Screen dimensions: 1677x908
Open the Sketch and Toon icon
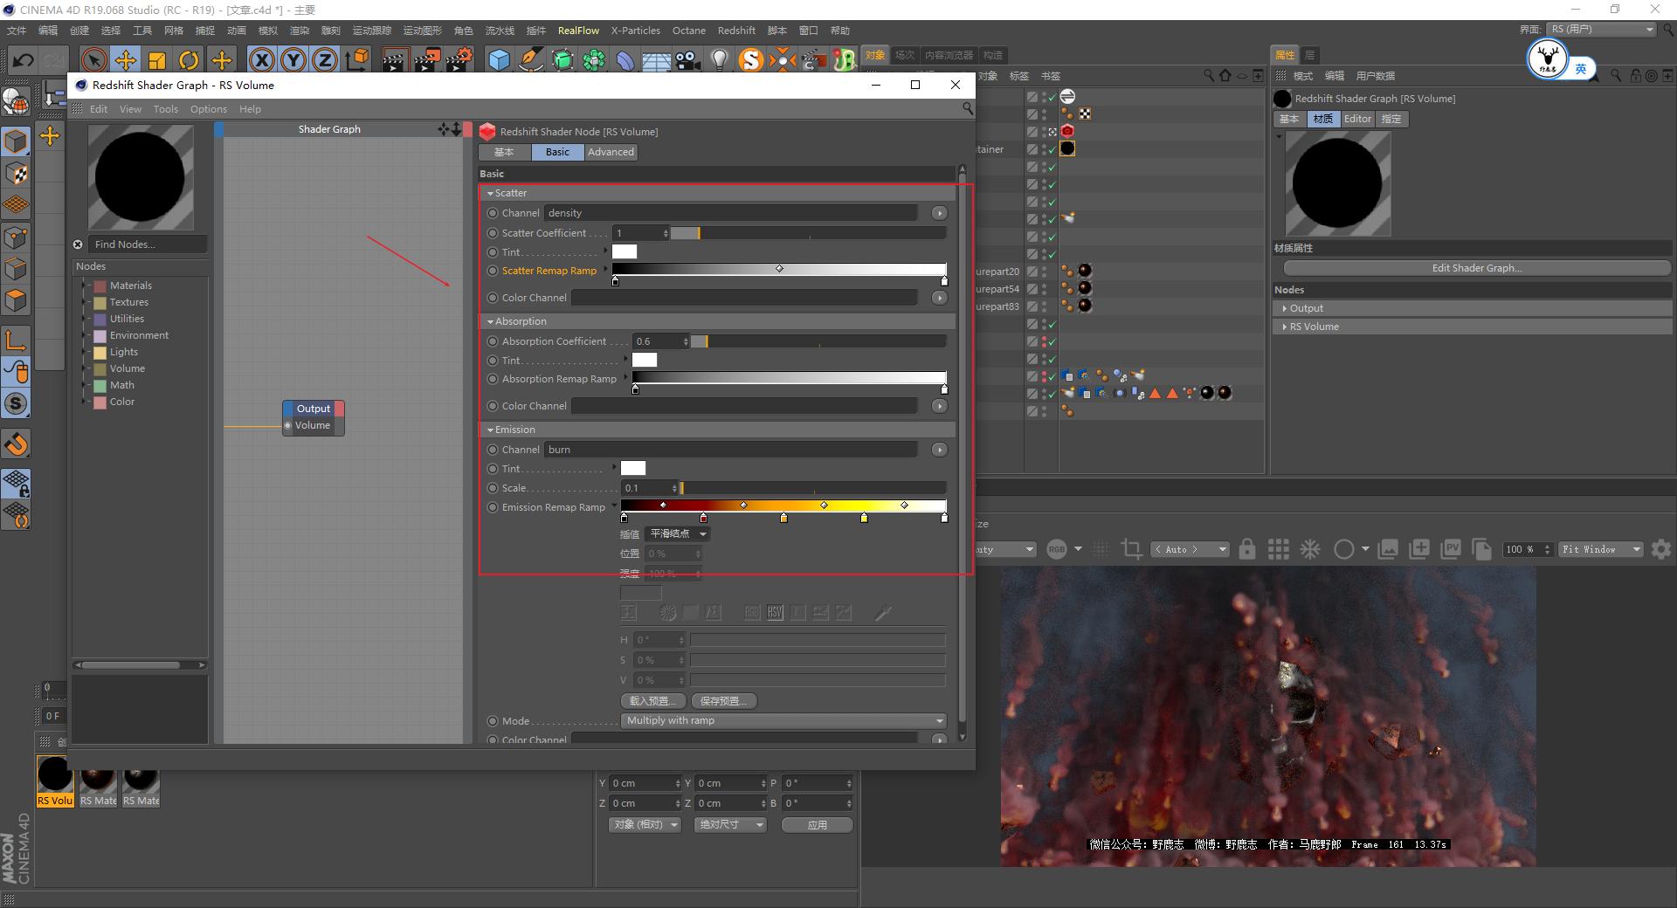749,59
